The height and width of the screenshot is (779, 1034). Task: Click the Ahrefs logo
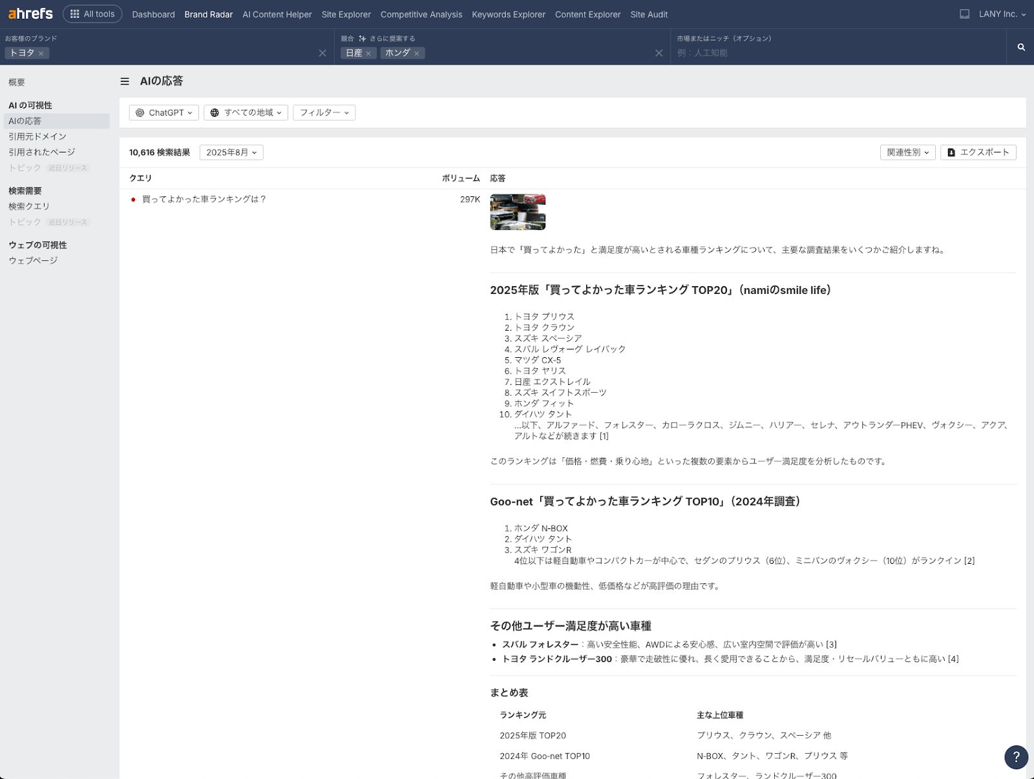click(30, 14)
